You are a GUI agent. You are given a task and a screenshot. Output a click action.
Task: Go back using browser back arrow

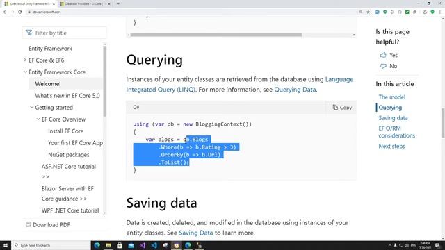pos(5,12)
